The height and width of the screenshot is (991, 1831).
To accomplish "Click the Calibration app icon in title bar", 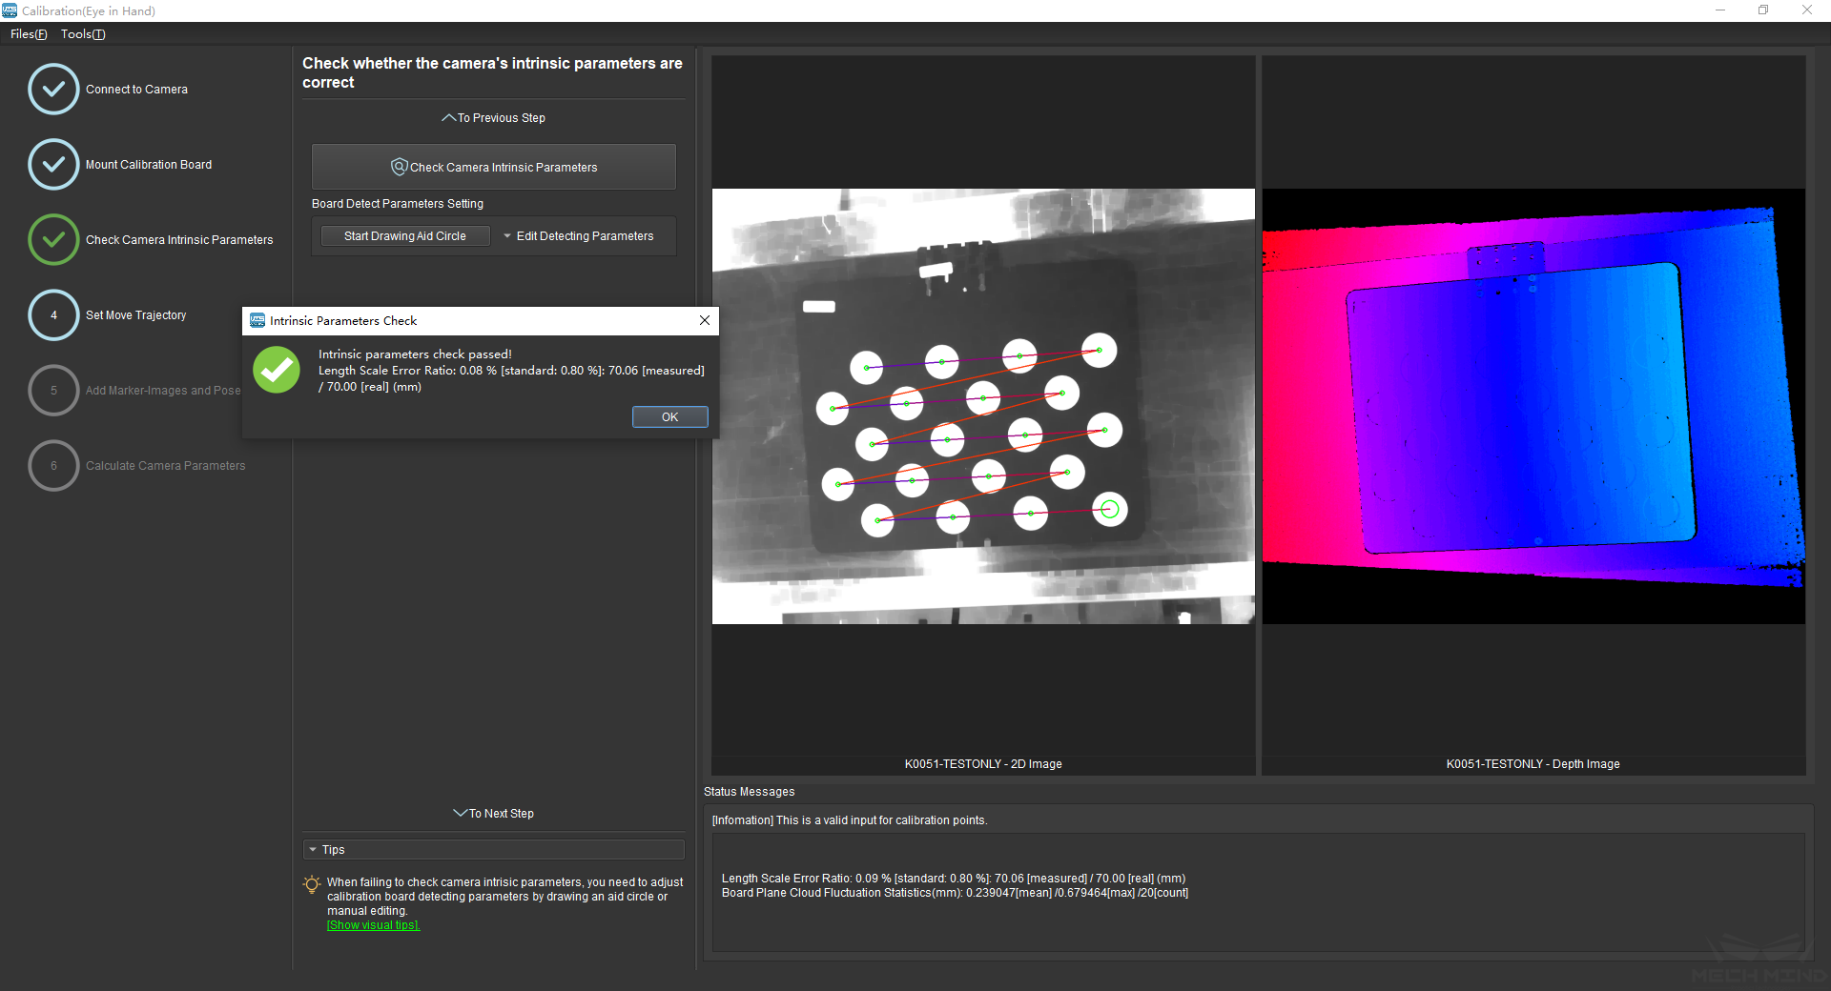I will [x=10, y=10].
